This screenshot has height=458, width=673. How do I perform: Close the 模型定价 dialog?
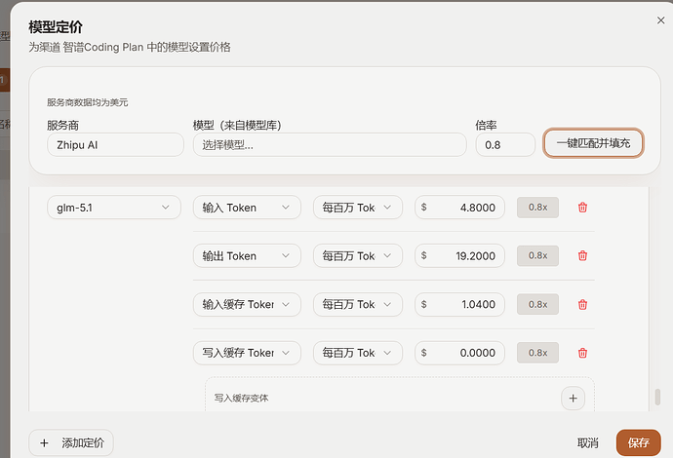[x=660, y=20]
